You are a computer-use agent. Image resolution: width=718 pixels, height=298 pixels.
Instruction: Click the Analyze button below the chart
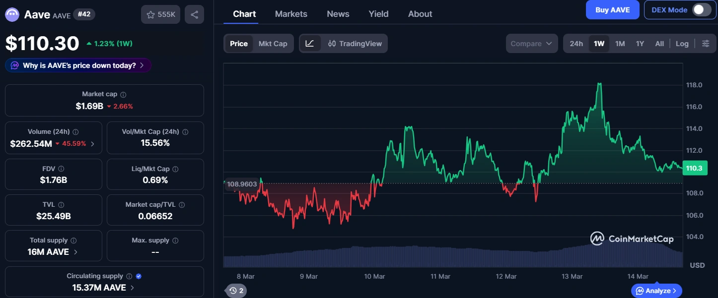(x=656, y=291)
